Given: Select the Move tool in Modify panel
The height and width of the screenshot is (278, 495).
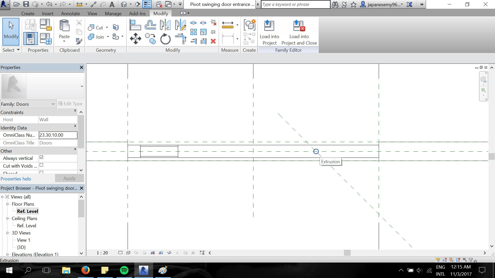Looking at the screenshot, I should coord(135,39).
